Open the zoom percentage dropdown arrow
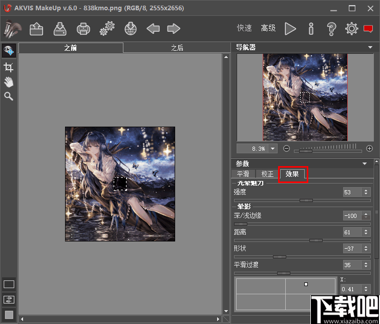Viewport: 380px width, 324px height. (272, 149)
